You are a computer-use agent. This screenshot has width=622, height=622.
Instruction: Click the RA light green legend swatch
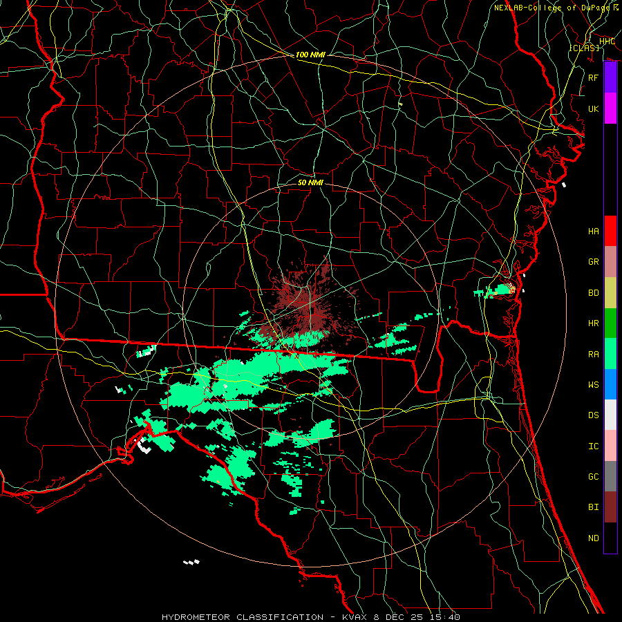point(610,354)
